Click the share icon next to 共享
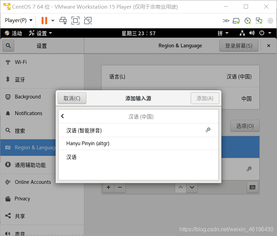277x236 pixels. [8, 216]
